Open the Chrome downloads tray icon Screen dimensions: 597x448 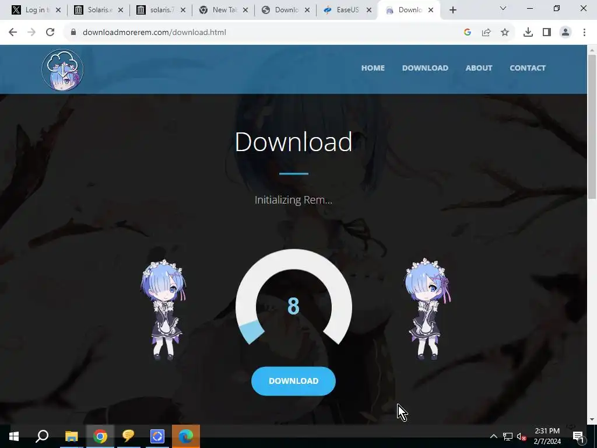coord(528,33)
